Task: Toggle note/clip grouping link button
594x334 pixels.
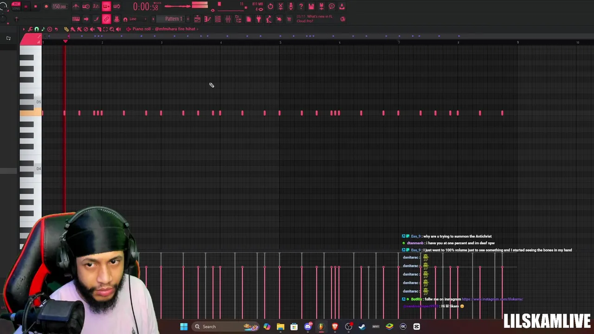Action: click(x=106, y=19)
